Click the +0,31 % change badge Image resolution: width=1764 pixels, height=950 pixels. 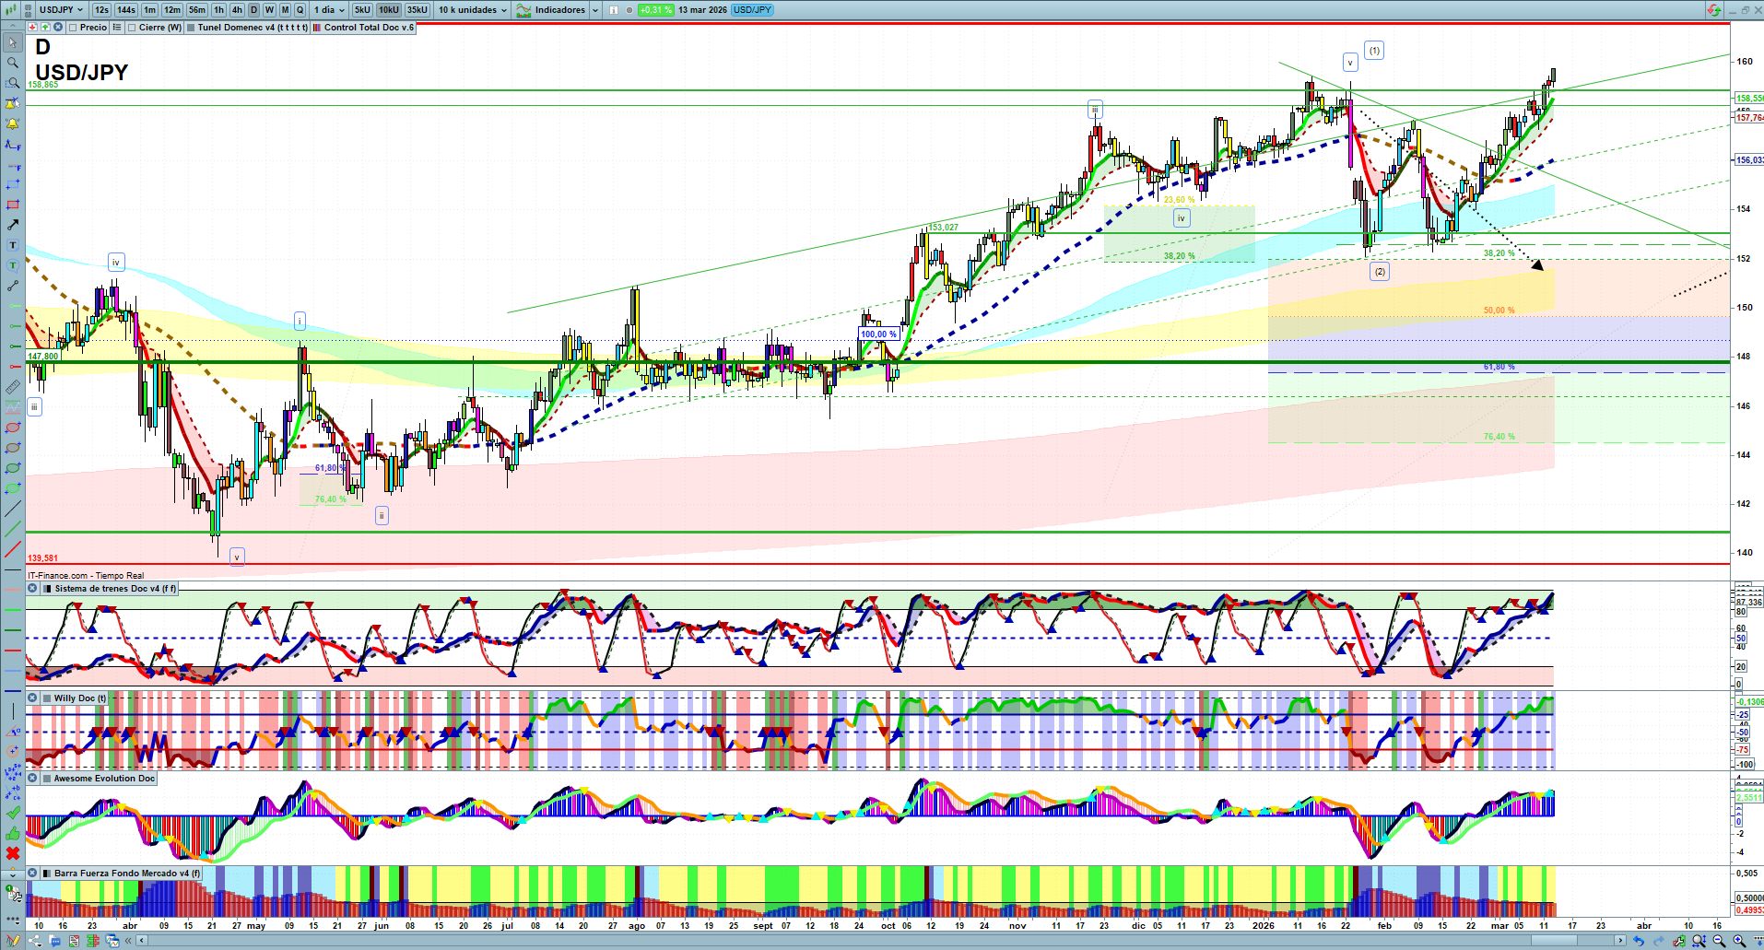pos(656,10)
